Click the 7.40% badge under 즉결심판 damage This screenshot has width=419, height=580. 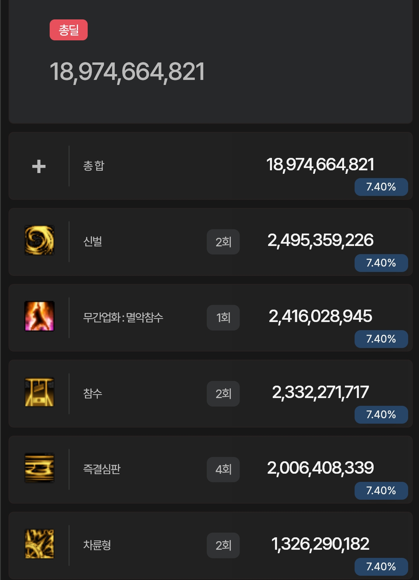click(x=381, y=491)
